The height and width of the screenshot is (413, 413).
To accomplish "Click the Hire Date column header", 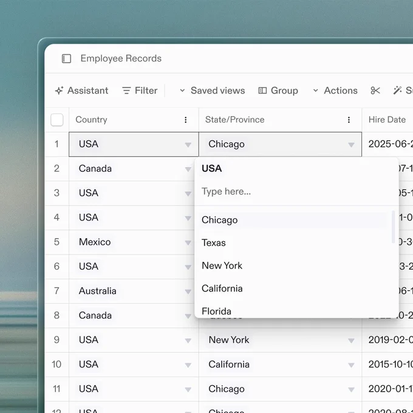I will point(387,120).
